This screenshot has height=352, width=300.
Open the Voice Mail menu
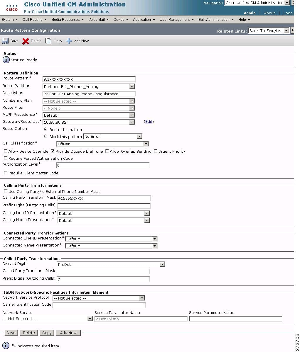point(99,20)
